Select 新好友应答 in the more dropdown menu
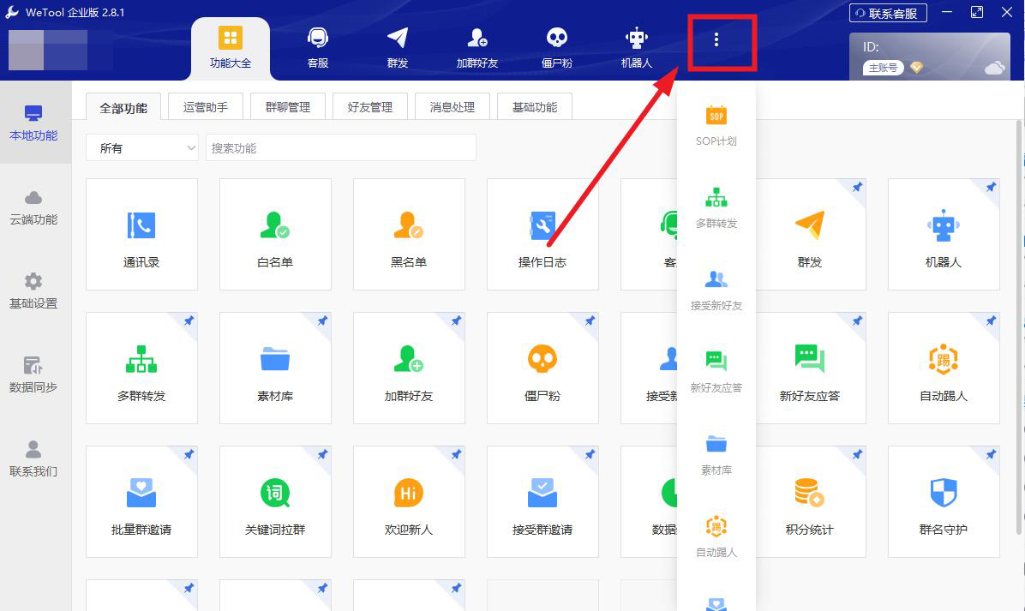Screen dimensions: 1025x611 [716, 373]
